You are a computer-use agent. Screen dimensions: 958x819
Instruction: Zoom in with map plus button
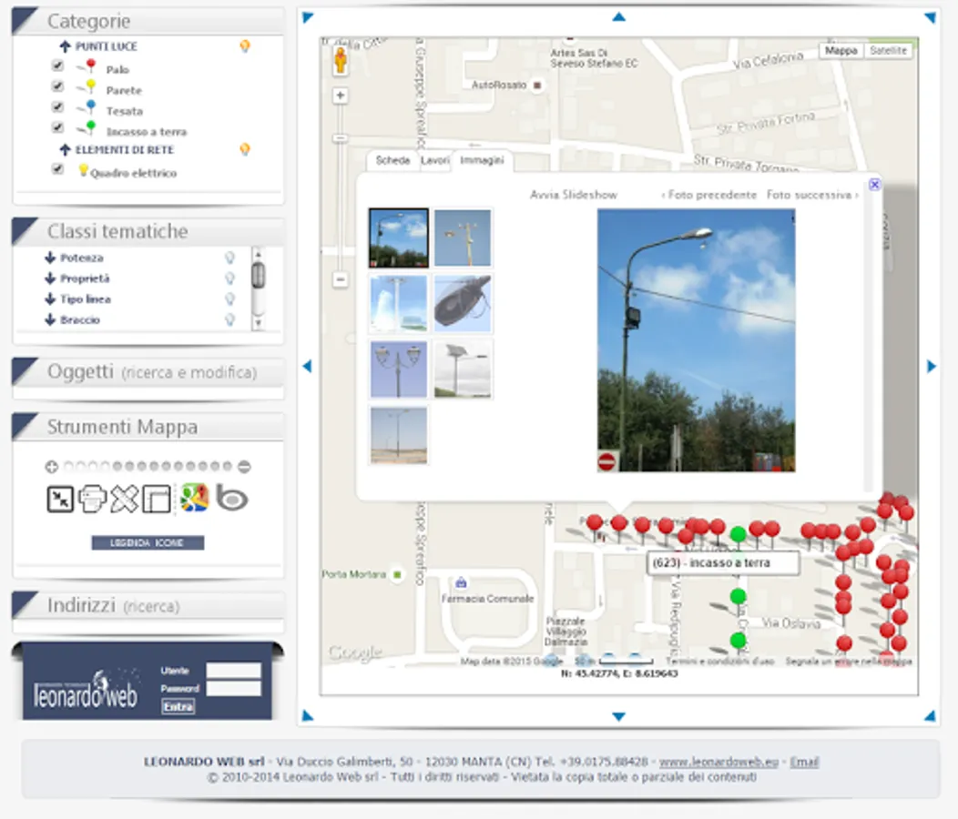[x=341, y=96]
